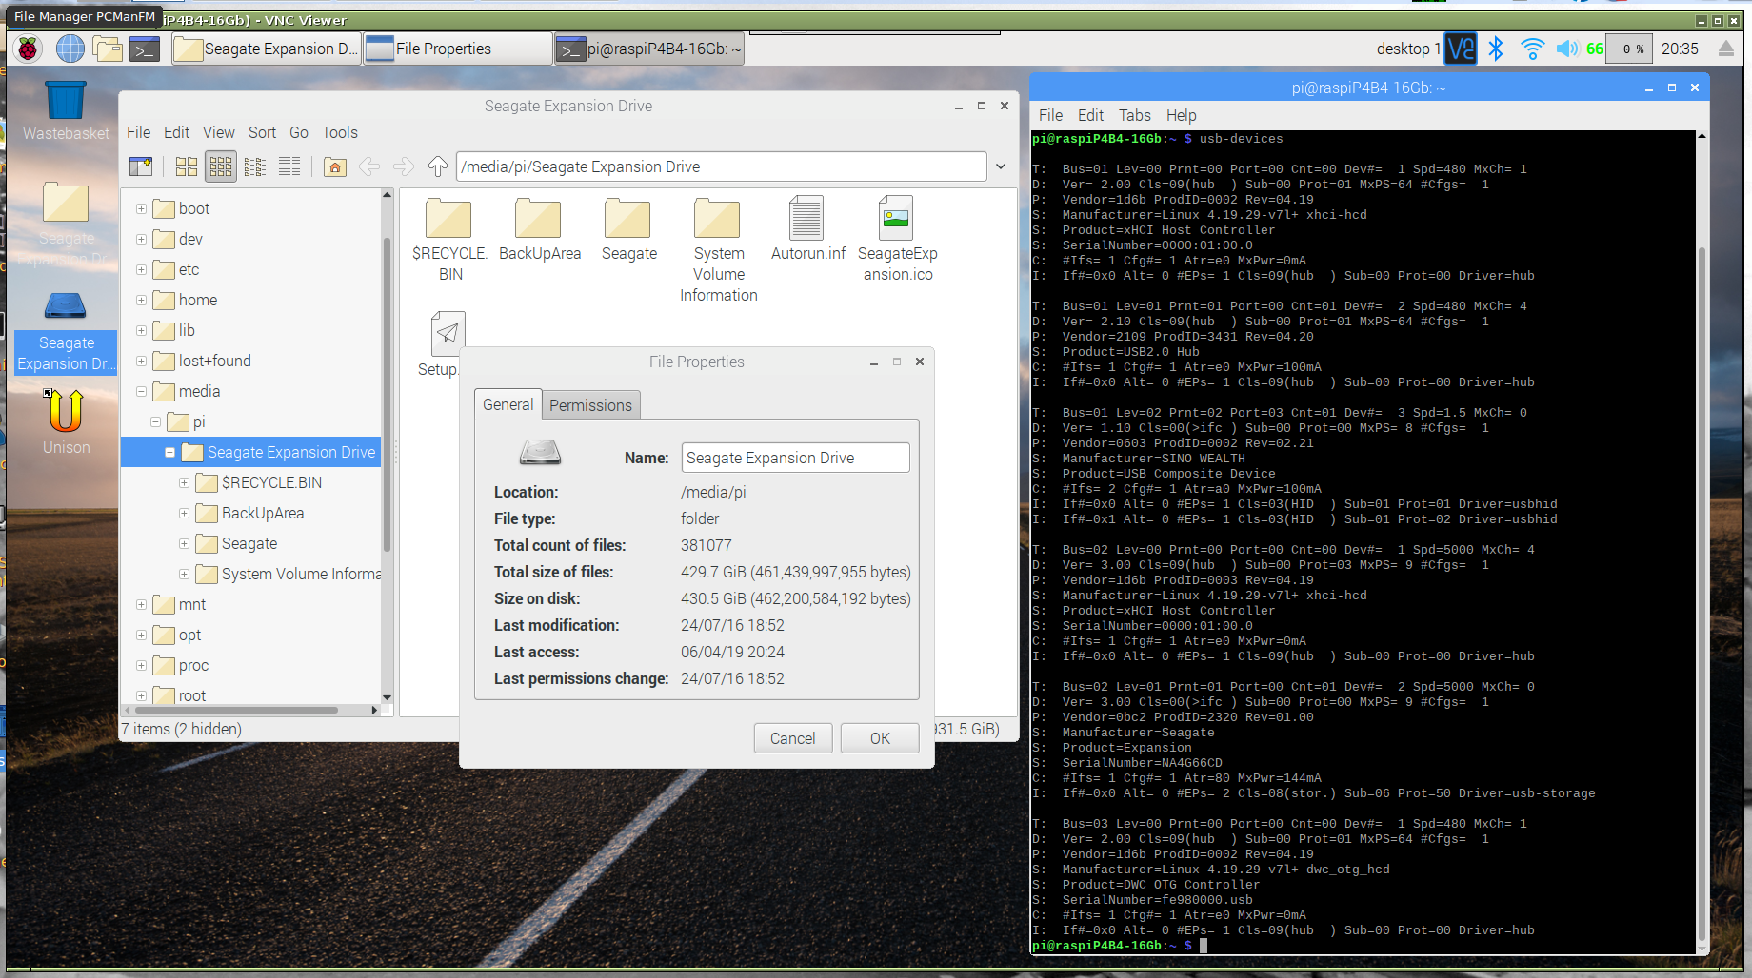This screenshot has width=1752, height=978.
Task: Switch to the General tab
Action: pos(508,404)
